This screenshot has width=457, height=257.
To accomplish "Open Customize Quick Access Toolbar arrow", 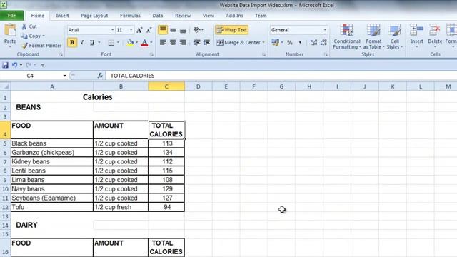I will [43, 65].
